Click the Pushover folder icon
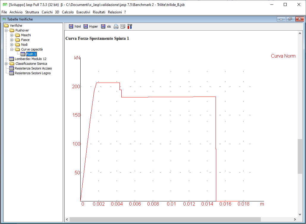Screen dimensions: 306x224 coord(12,30)
